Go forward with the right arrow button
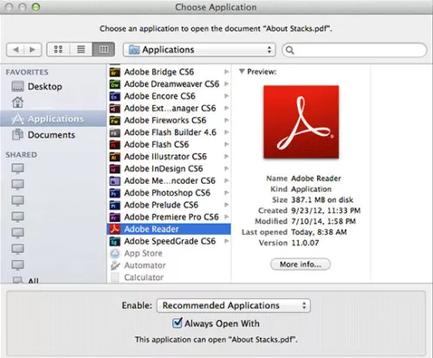433x358 pixels. 33,49
